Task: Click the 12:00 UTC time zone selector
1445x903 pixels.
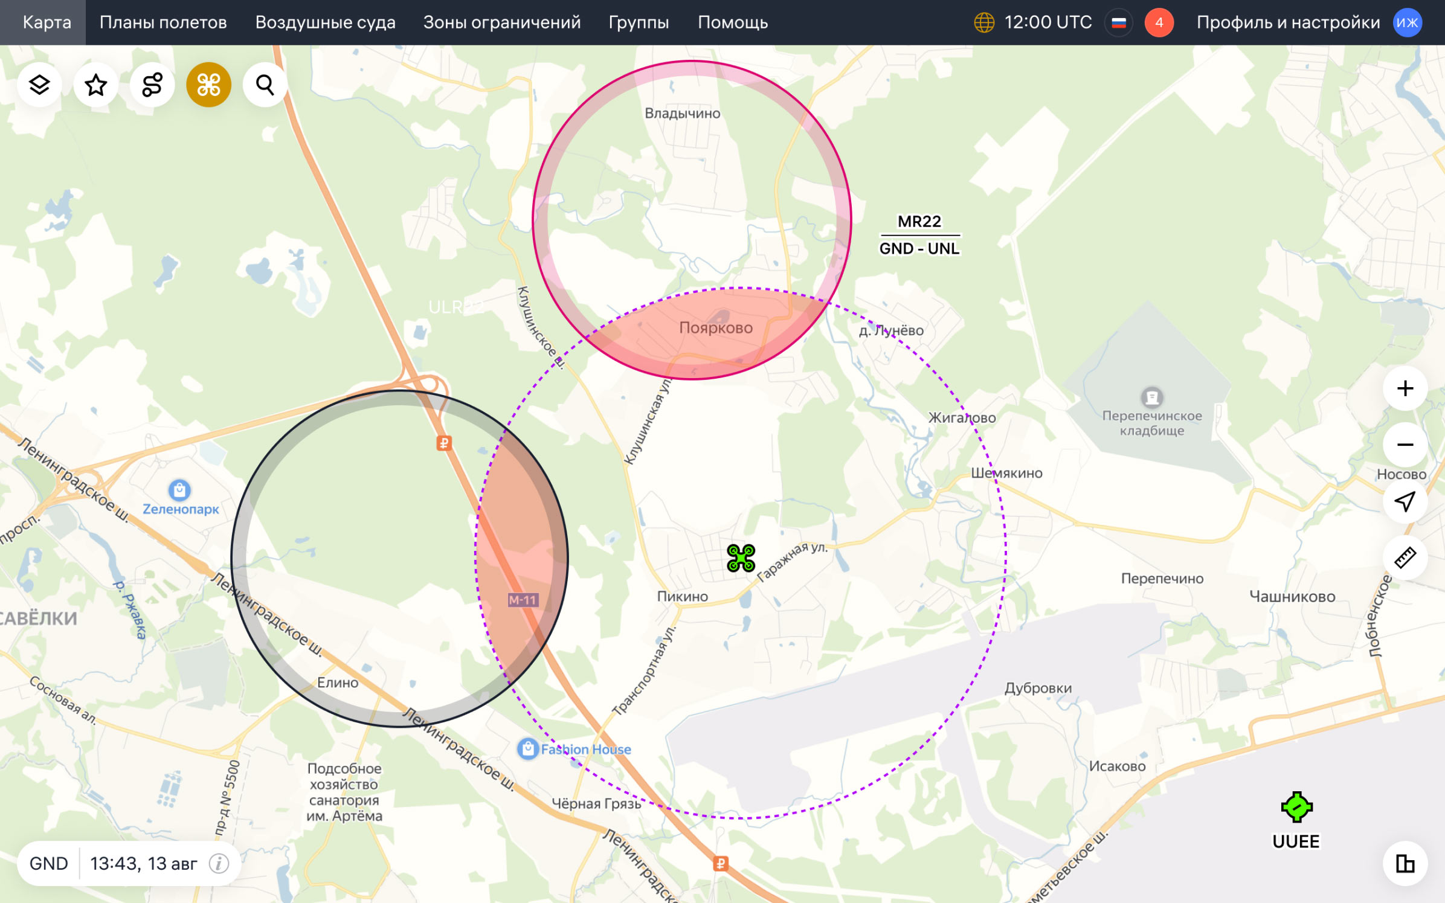Action: (x=1033, y=22)
